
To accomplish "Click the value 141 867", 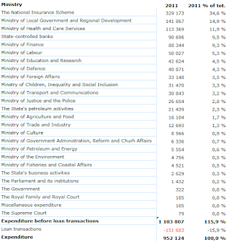I will click(175, 22).
